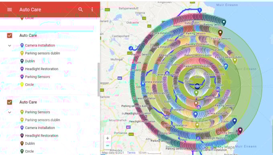Uncheck the second Auto Care layer checkbox
This screenshot has height=155, width=273.
pyautogui.click(x=10, y=102)
